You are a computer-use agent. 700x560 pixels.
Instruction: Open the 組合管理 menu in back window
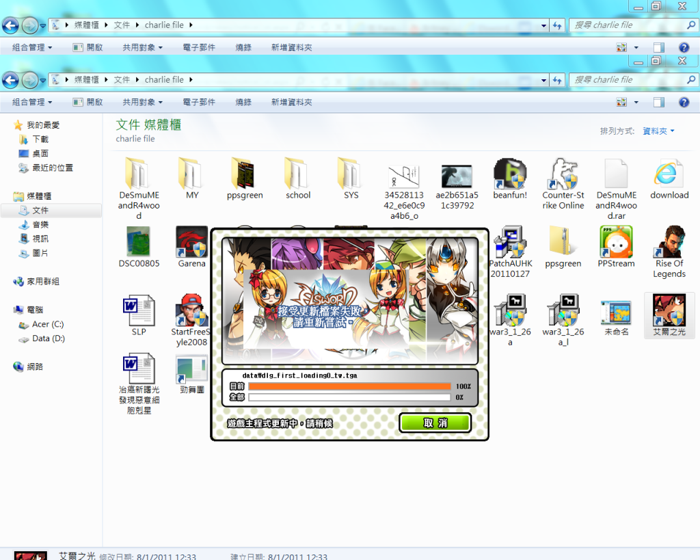[x=32, y=47]
